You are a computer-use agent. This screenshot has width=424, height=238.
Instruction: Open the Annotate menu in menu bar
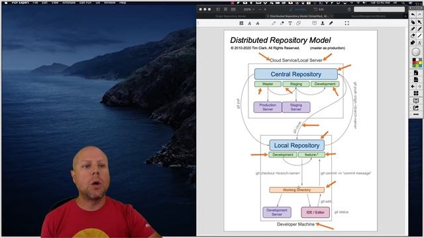point(69,3)
